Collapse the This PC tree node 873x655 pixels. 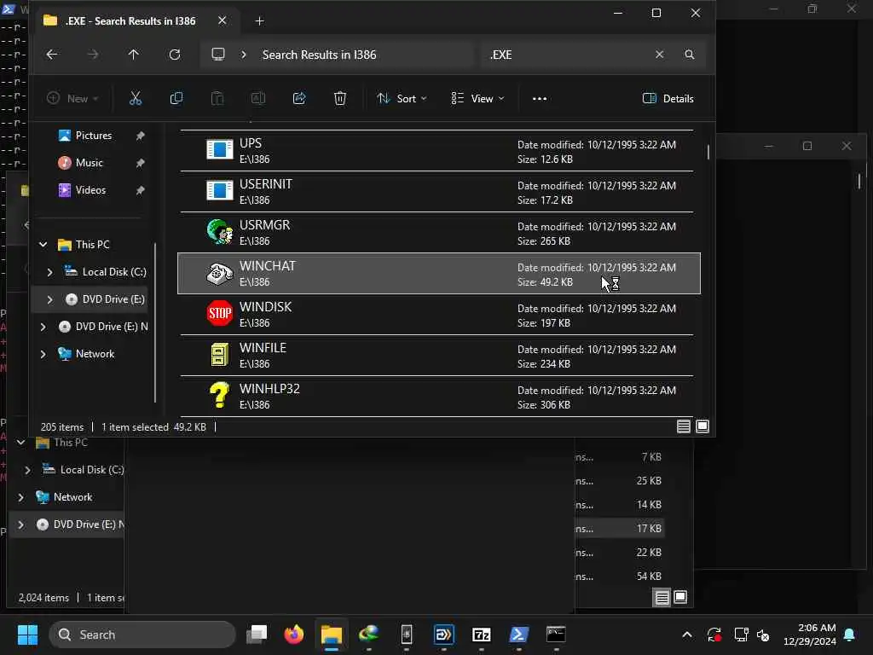coord(43,245)
